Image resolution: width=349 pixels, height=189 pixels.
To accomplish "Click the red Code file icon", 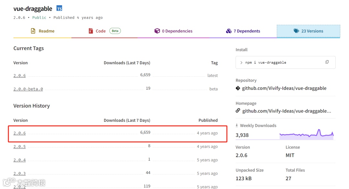I will click(x=90, y=31).
